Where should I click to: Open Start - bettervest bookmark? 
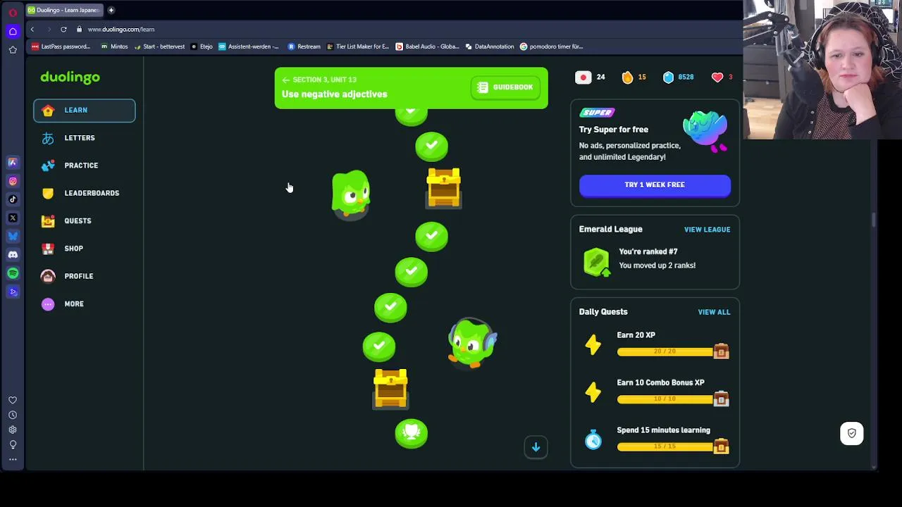coord(159,46)
